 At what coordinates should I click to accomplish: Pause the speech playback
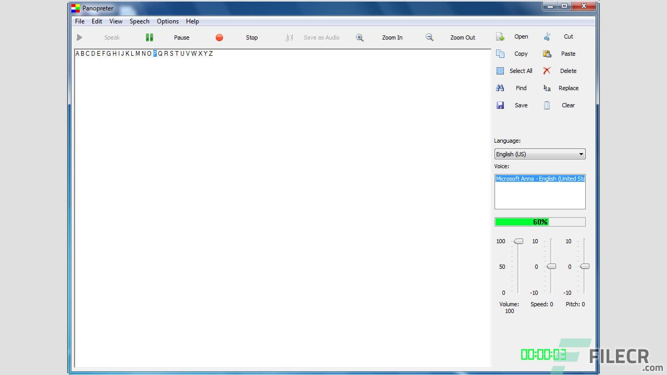(x=150, y=37)
